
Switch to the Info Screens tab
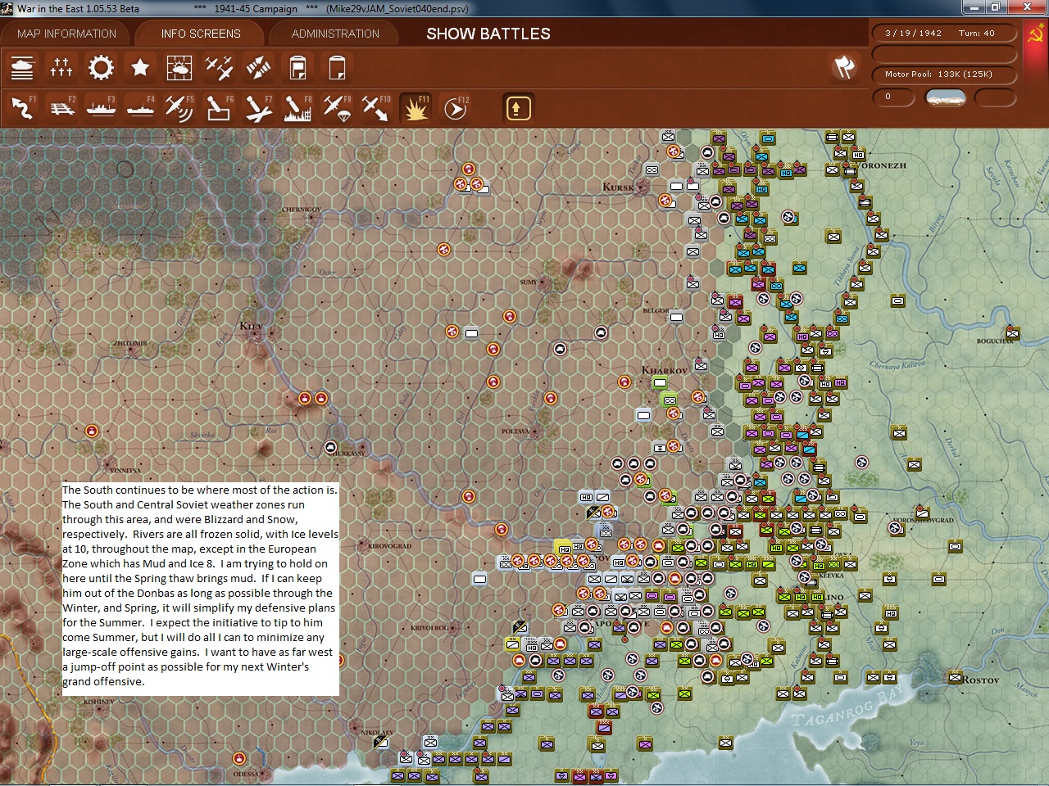[x=201, y=34]
